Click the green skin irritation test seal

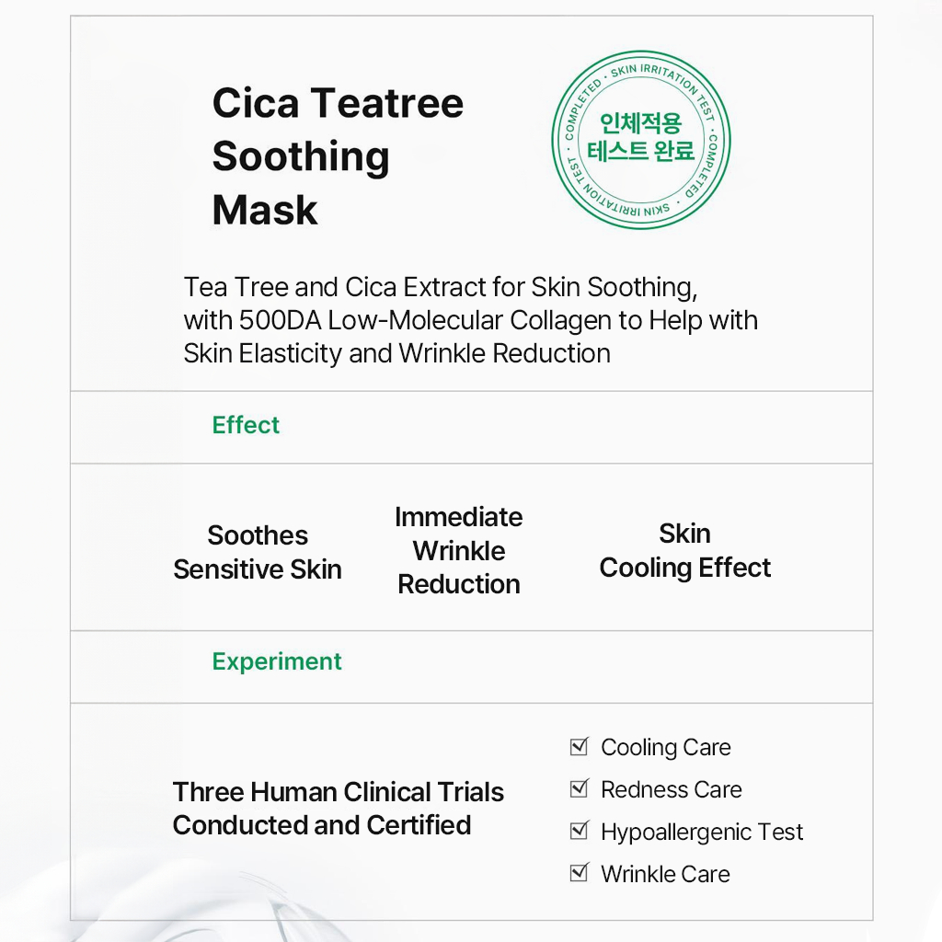(x=641, y=140)
